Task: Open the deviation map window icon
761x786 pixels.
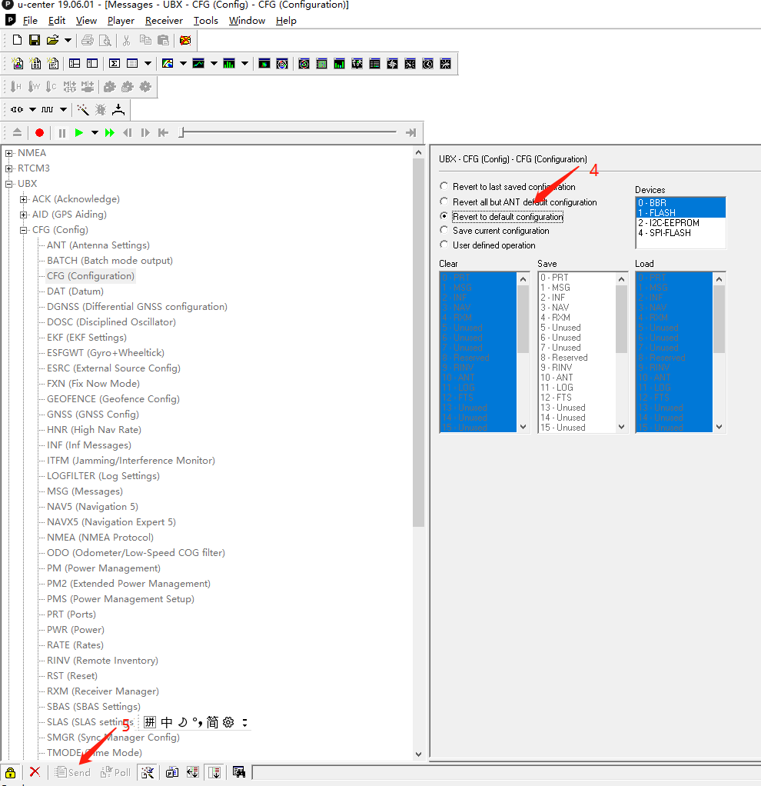Action: point(264,64)
